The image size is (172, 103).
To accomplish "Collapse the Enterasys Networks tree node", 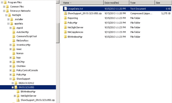I will pyautogui.click(x=4, y=11).
